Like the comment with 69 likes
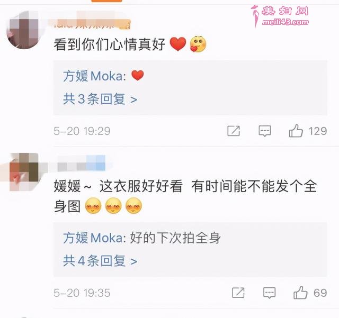This screenshot has width=339, height=318. 300,293
